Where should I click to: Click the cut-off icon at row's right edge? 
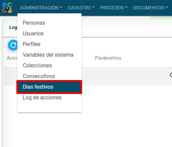[171, 75]
